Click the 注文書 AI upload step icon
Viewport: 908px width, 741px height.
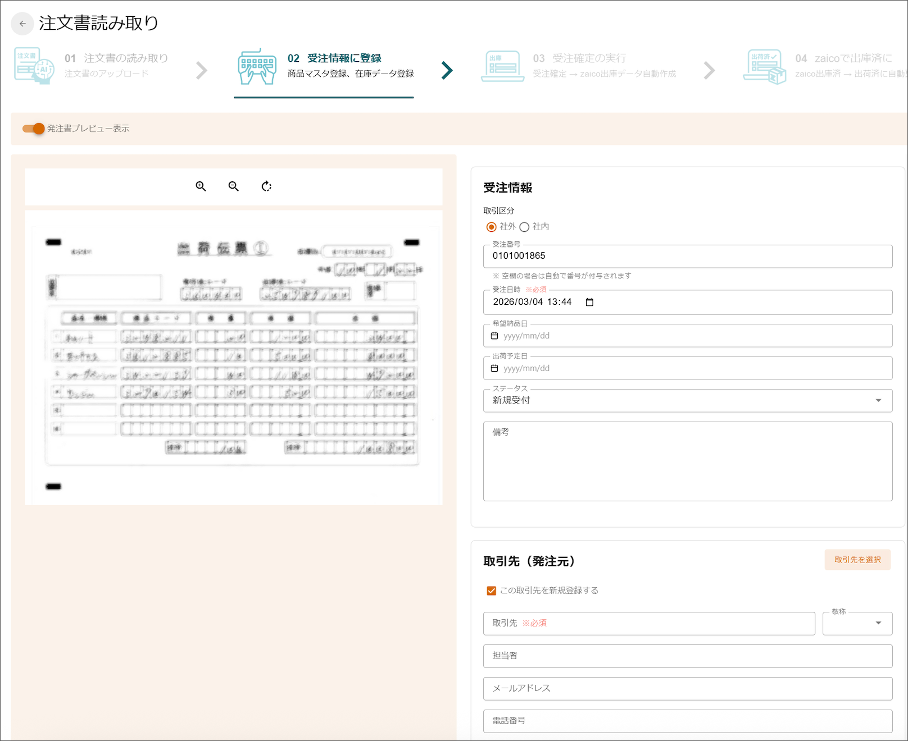(34, 66)
